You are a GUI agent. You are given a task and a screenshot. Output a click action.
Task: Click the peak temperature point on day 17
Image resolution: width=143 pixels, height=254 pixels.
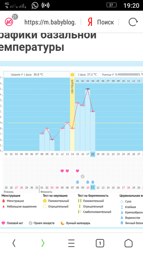(88, 89)
